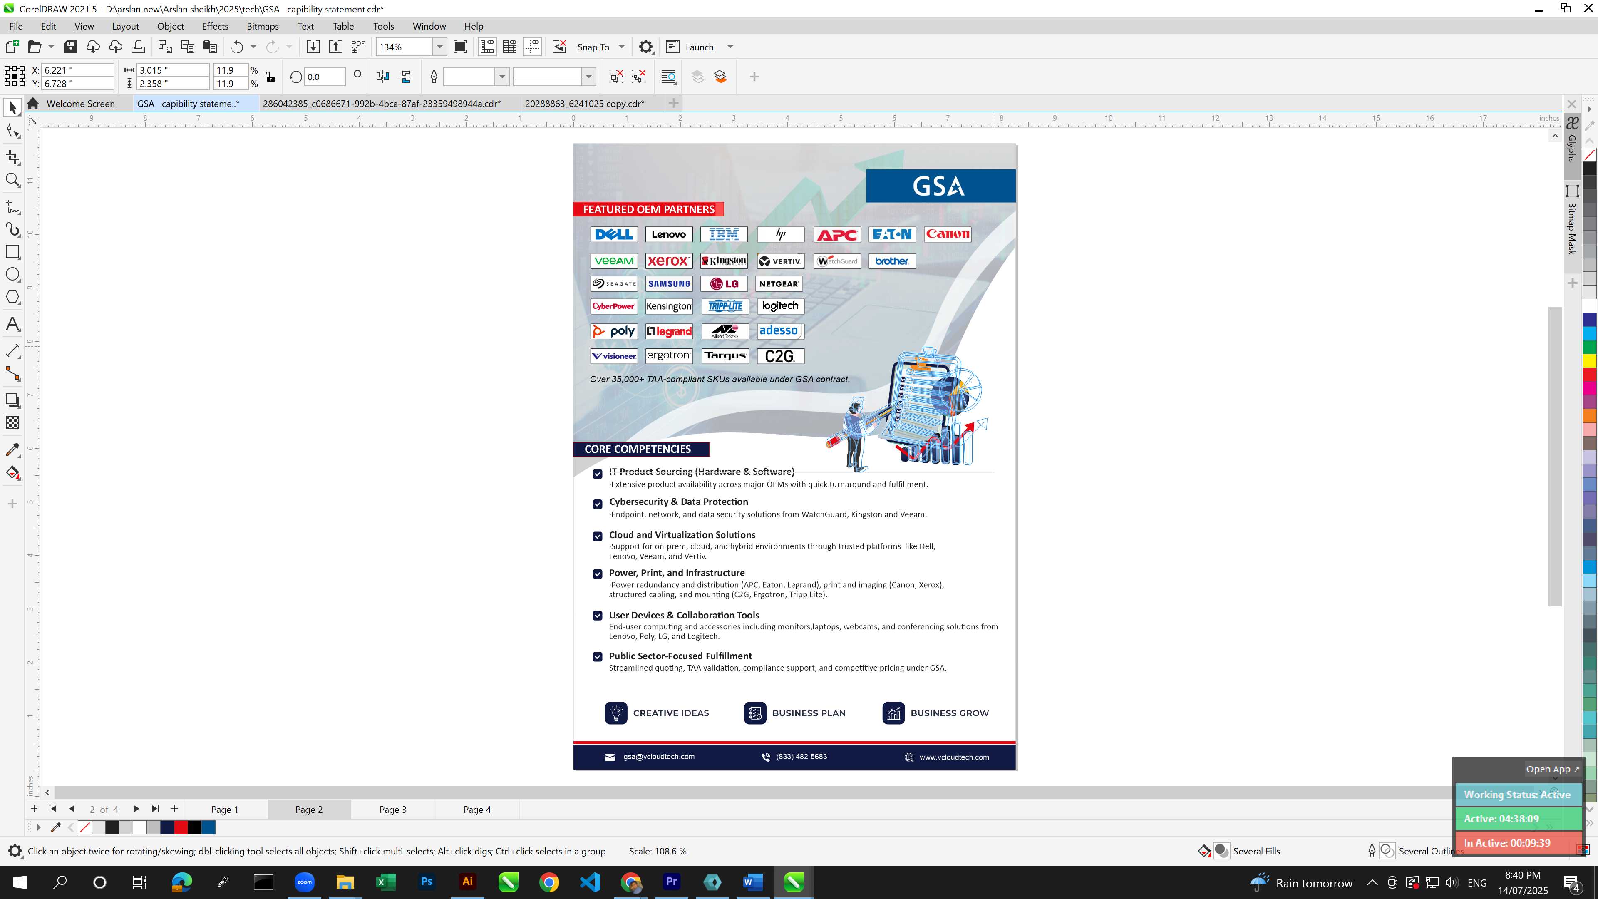Viewport: 1598px width, 899px height.
Task: Open the Effects menu
Action: click(215, 26)
